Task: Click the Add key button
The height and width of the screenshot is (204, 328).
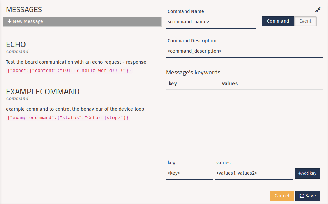Action: [x=307, y=173]
